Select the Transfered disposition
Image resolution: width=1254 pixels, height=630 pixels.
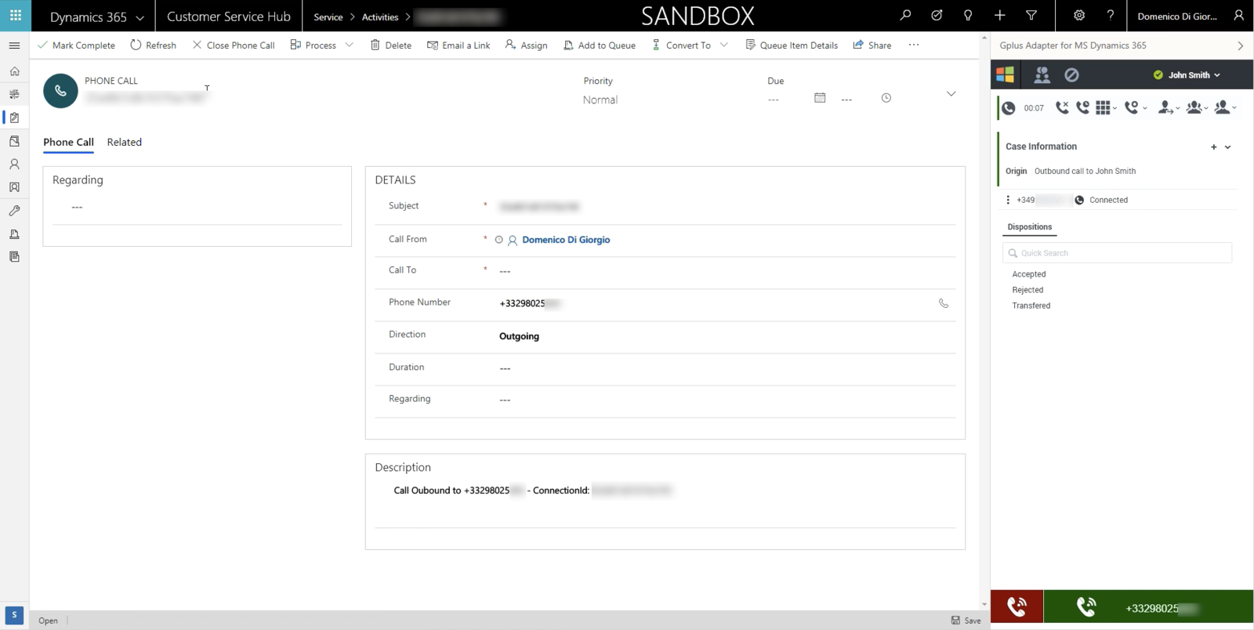pyautogui.click(x=1031, y=306)
